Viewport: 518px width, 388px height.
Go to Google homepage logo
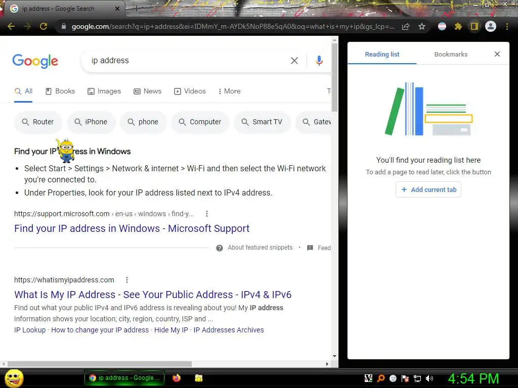35,61
